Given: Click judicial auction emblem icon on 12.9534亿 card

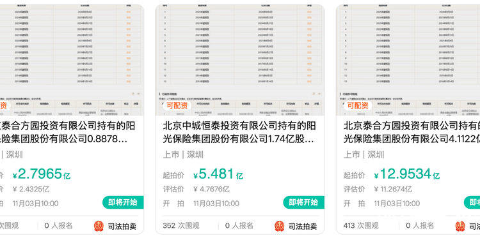Looking at the screenshot, I should click(460, 226).
